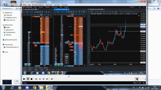Open the CHR workspace tab
The image size is (161, 90).
(47, 70)
